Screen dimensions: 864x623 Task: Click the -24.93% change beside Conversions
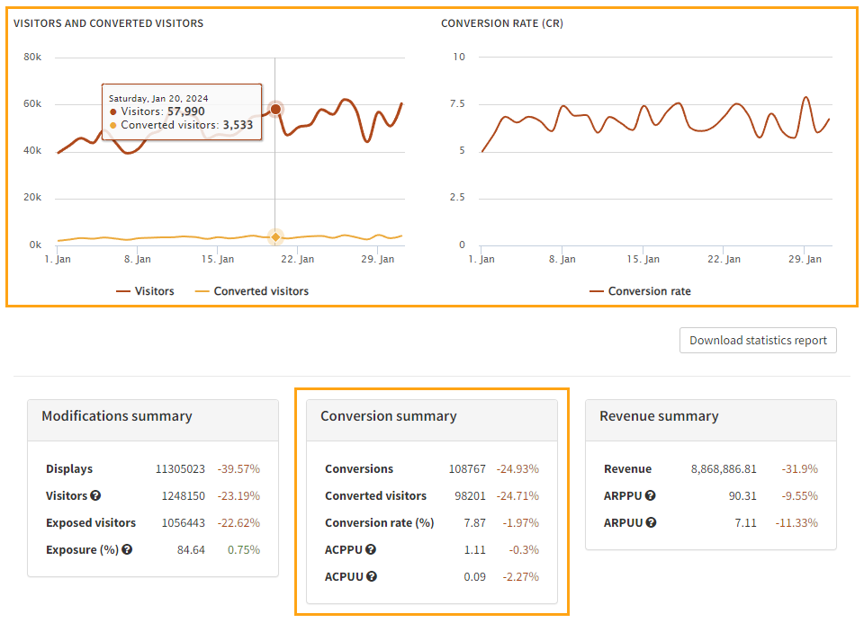point(516,468)
